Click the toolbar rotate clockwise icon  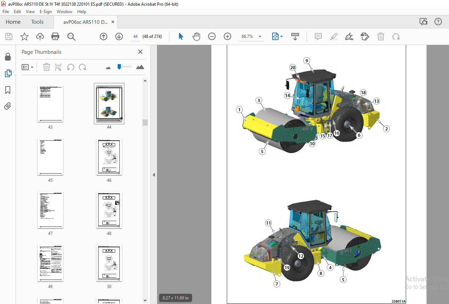396,36
